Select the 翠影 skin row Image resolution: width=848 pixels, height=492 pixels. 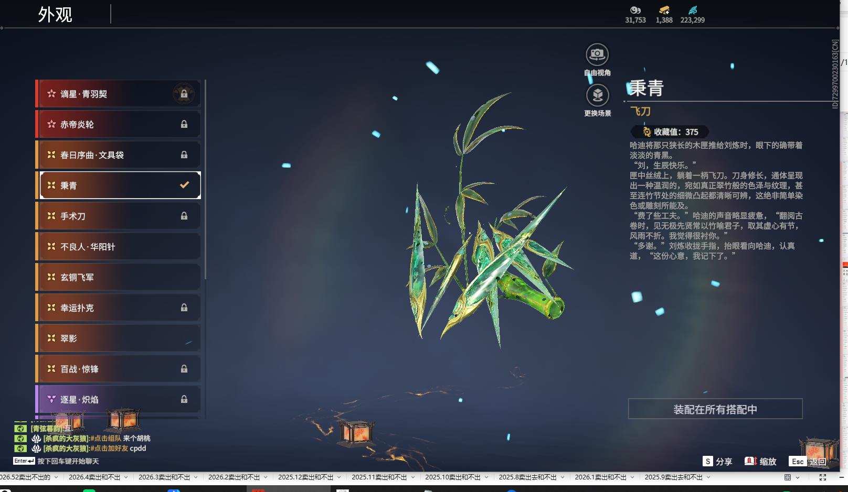point(118,338)
